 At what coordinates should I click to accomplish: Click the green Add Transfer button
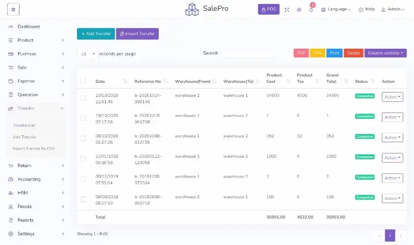pos(95,34)
